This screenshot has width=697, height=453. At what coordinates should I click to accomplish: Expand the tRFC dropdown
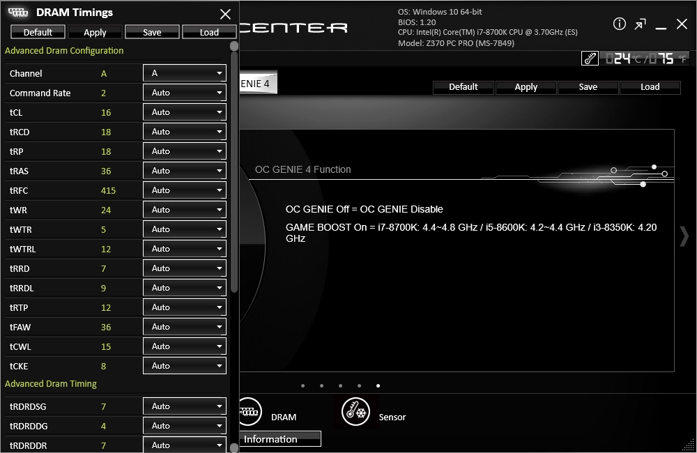tap(185, 190)
